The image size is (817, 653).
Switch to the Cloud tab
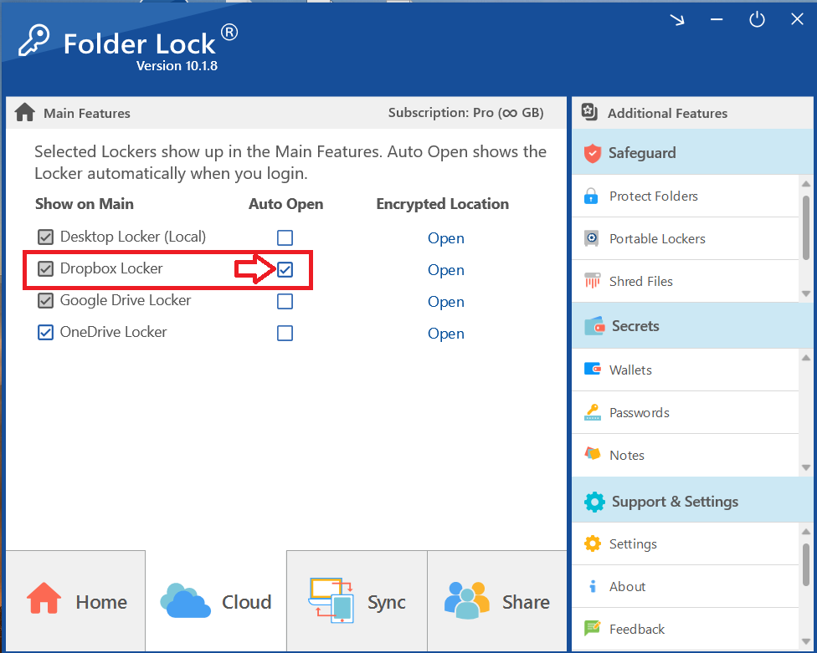(x=216, y=601)
